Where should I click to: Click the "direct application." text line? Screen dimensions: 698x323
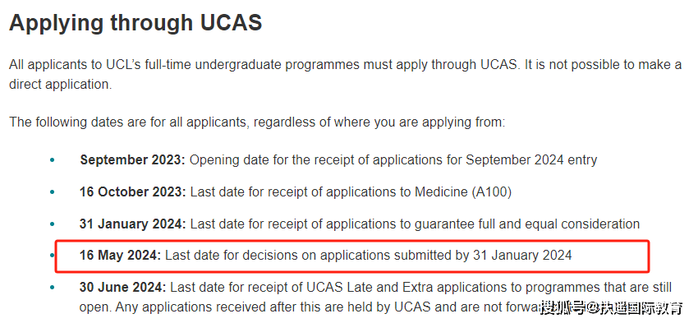[61, 85]
